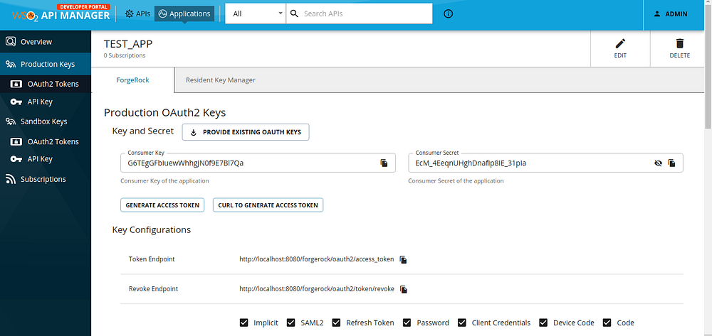Open the Applications section
This screenshot has width=712, height=336.
point(184,13)
